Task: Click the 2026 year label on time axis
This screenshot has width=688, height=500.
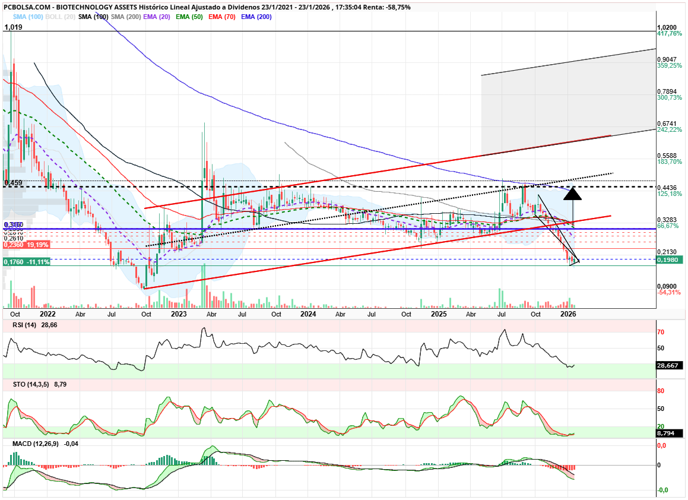Action: pos(569,314)
